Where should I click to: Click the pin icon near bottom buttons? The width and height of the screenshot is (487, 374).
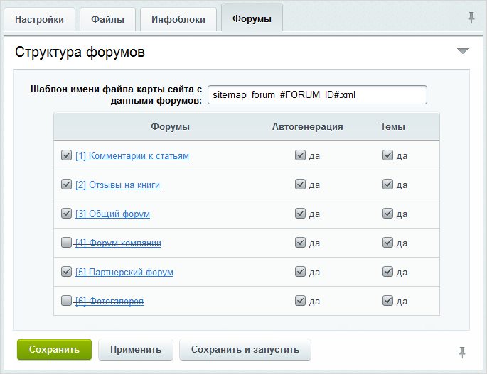pyautogui.click(x=462, y=351)
